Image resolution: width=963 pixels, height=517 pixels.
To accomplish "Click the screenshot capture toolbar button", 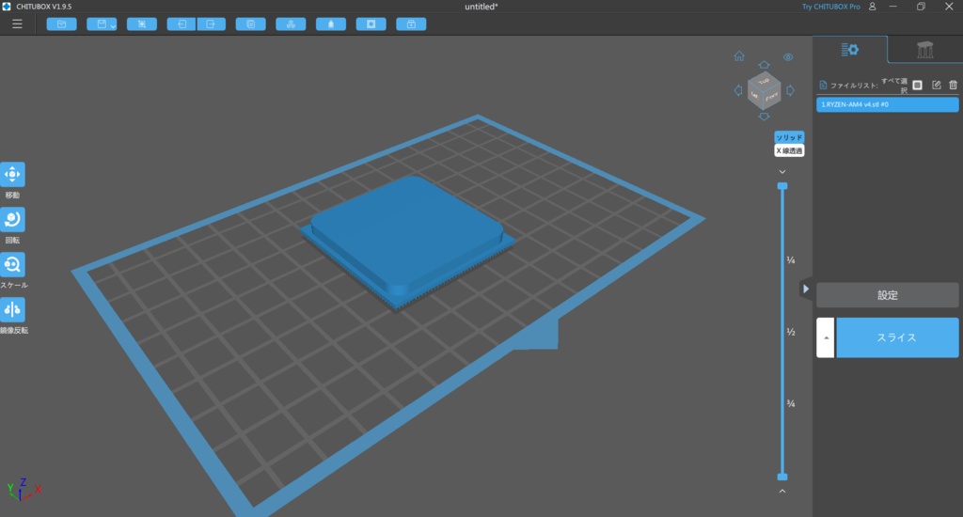I will tap(142, 23).
